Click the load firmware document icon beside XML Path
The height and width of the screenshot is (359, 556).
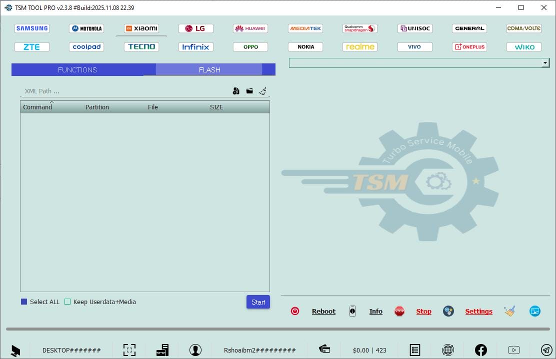click(235, 91)
